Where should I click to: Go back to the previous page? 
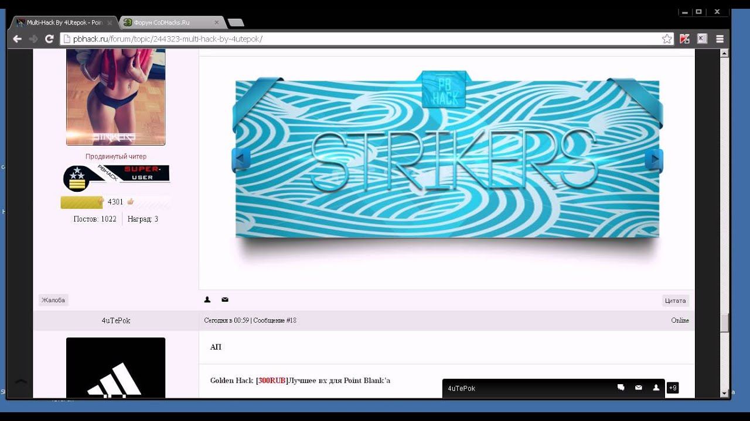17,39
